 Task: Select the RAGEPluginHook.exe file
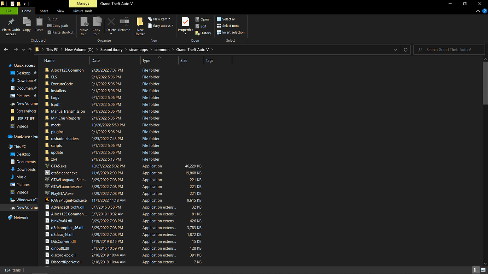(69, 200)
